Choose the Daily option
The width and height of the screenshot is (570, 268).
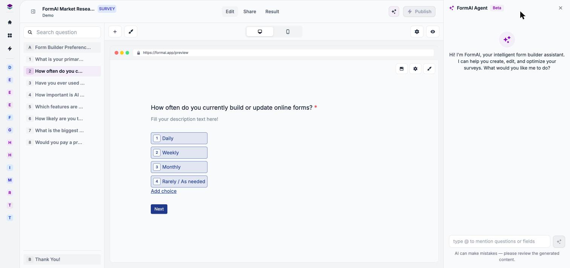pos(179,138)
